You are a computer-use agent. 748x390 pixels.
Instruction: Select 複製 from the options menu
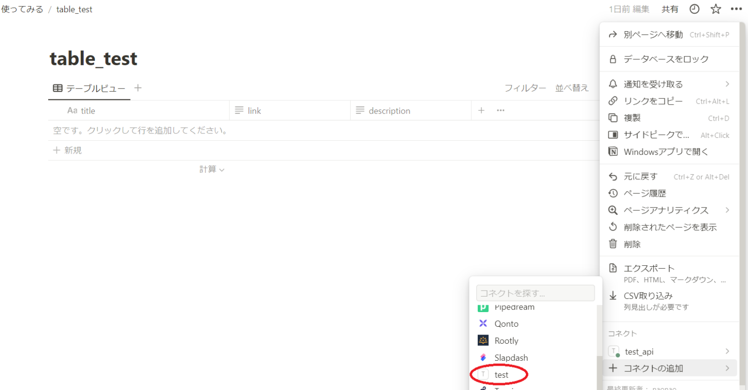tap(632, 117)
